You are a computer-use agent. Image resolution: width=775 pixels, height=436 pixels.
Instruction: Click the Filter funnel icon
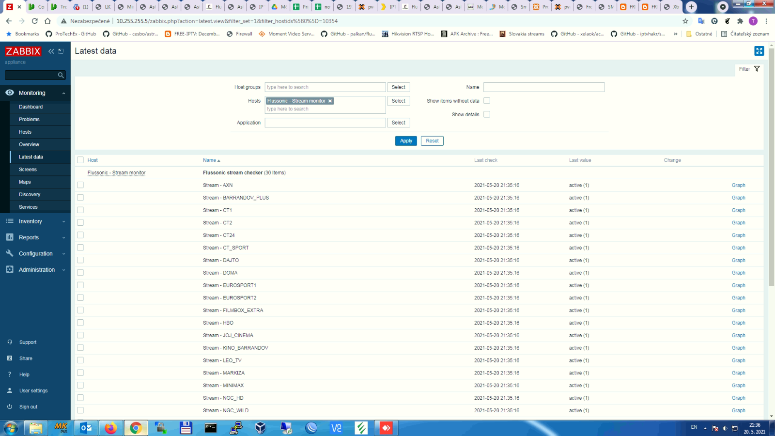[x=757, y=69]
